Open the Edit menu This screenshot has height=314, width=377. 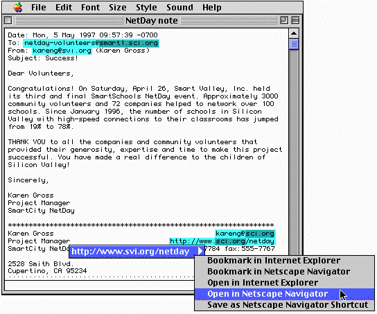[x=64, y=8]
